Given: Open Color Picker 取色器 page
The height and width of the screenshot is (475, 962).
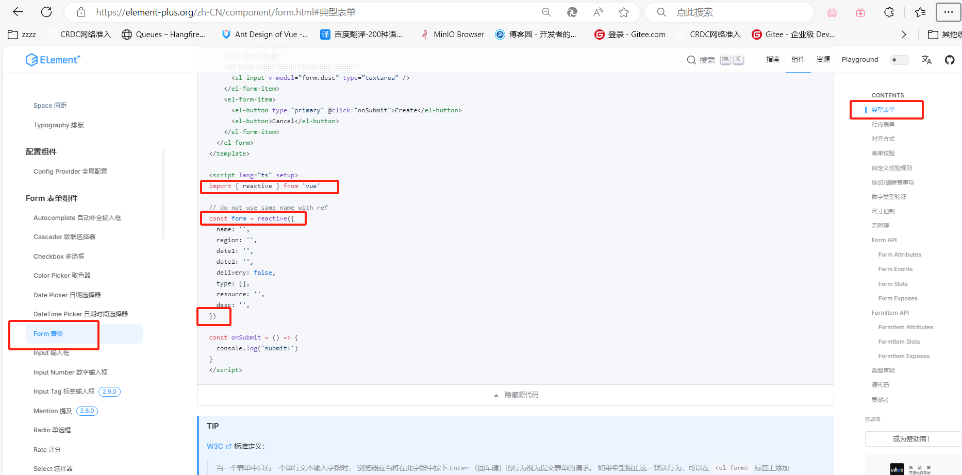Looking at the screenshot, I should click(62, 276).
